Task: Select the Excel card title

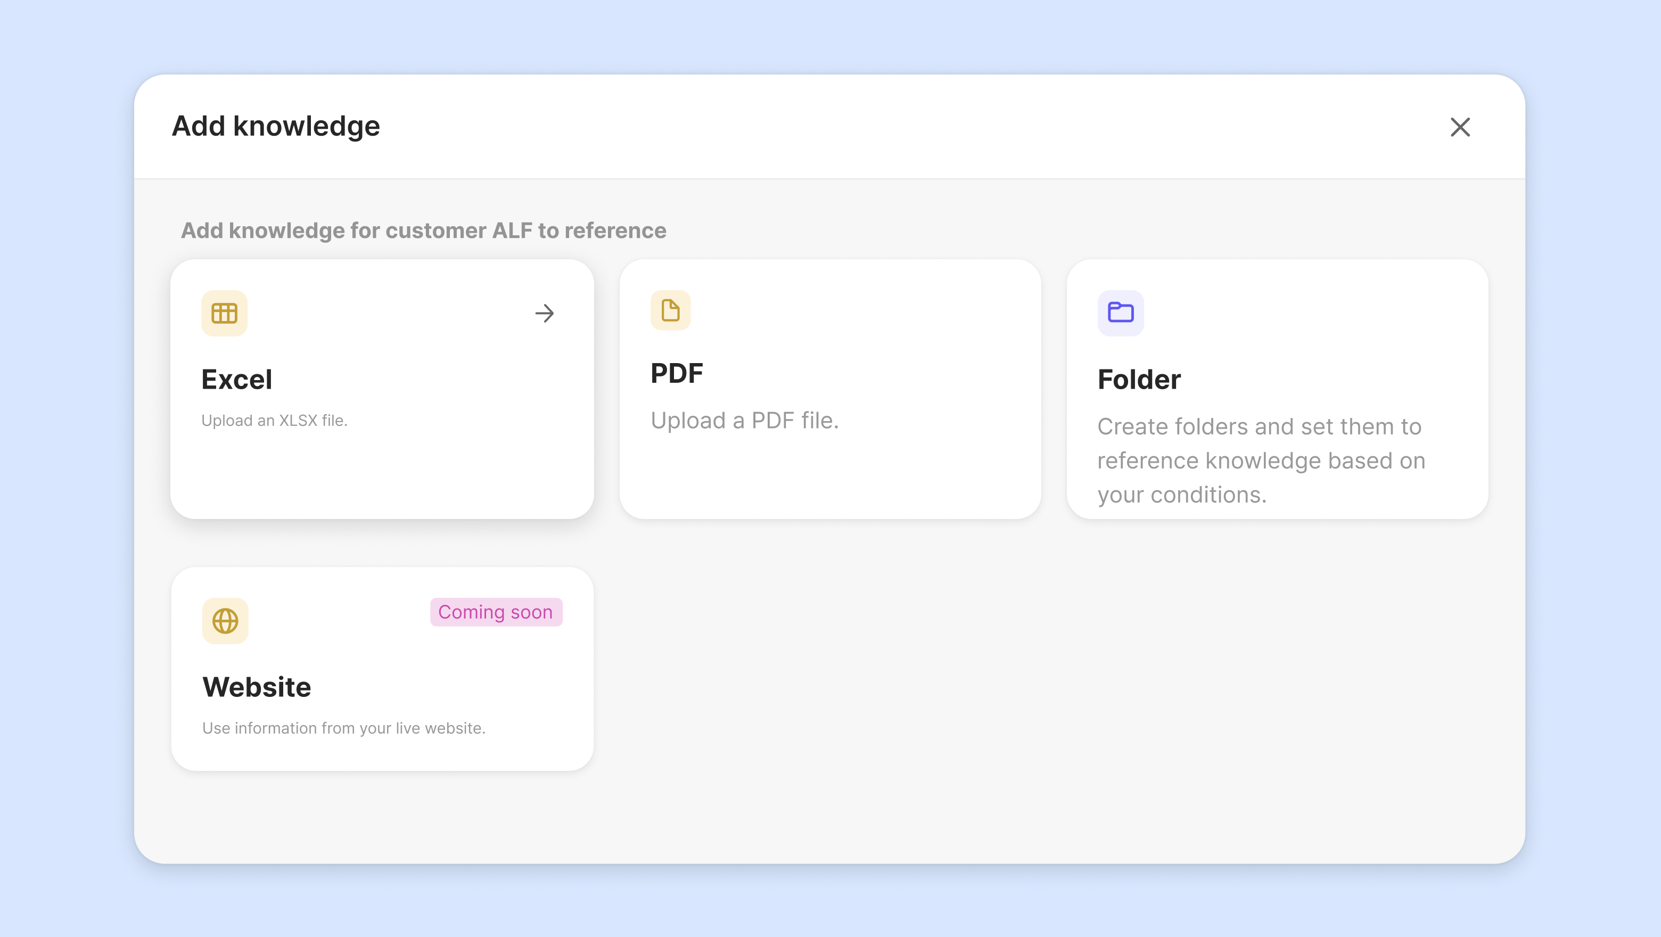Action: 237,379
